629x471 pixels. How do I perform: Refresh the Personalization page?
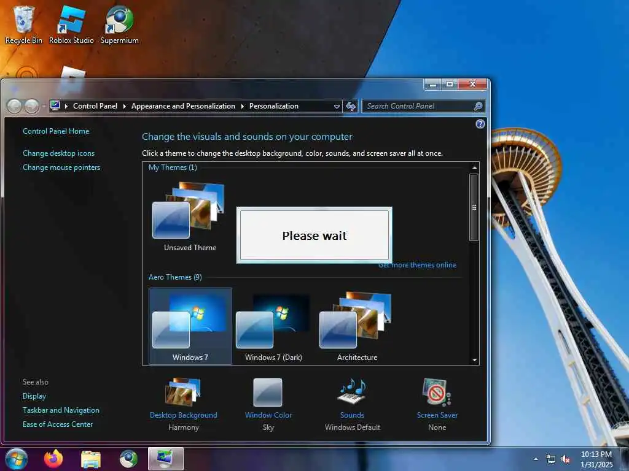(x=351, y=106)
